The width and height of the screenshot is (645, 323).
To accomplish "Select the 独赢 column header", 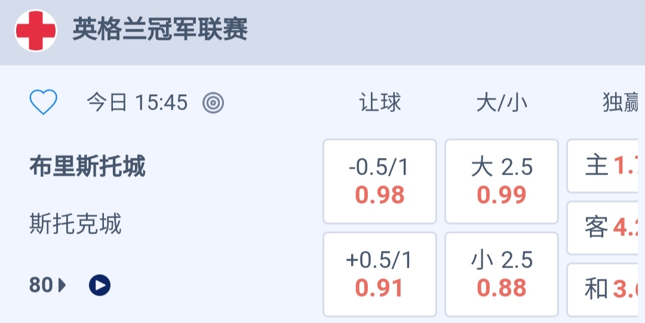I will pos(621,103).
